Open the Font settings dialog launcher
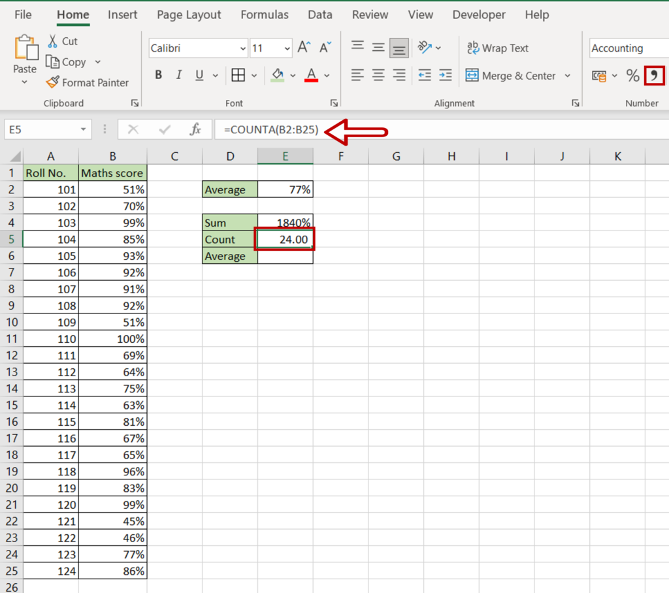669x593 pixels. pos(334,103)
